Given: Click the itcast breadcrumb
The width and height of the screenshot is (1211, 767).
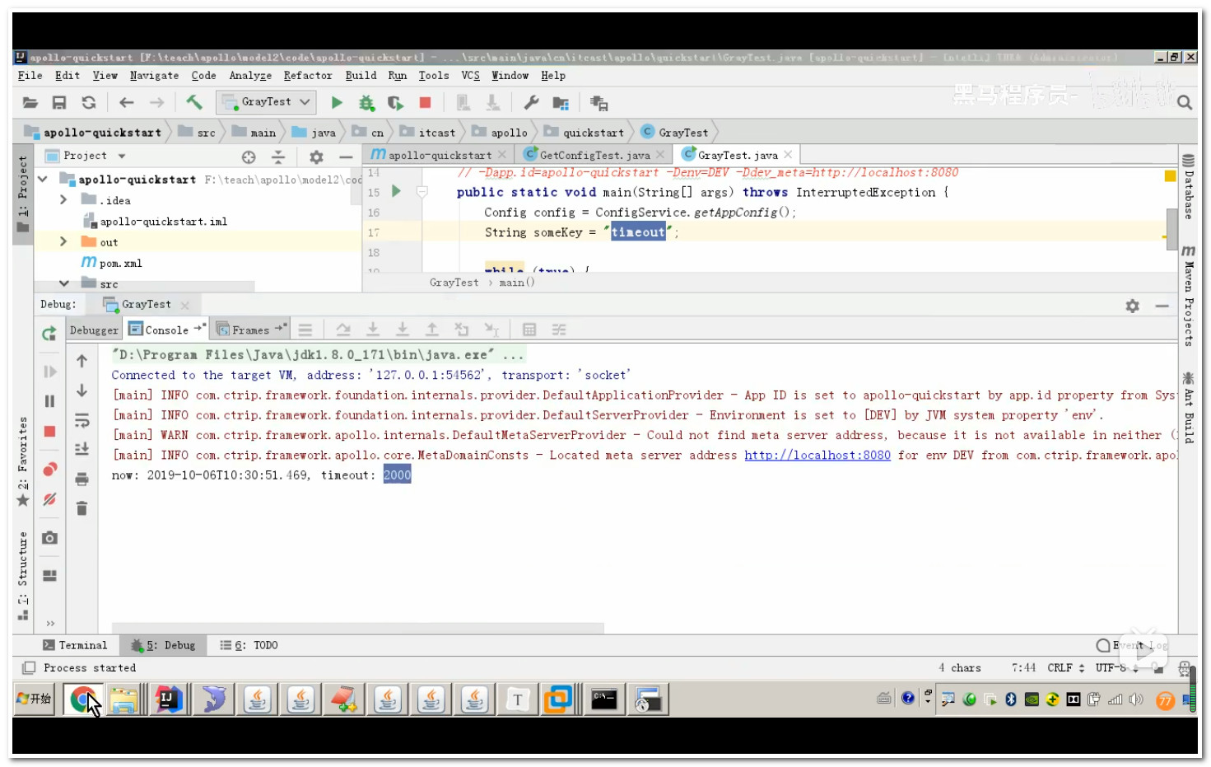Looking at the screenshot, I should click(429, 133).
